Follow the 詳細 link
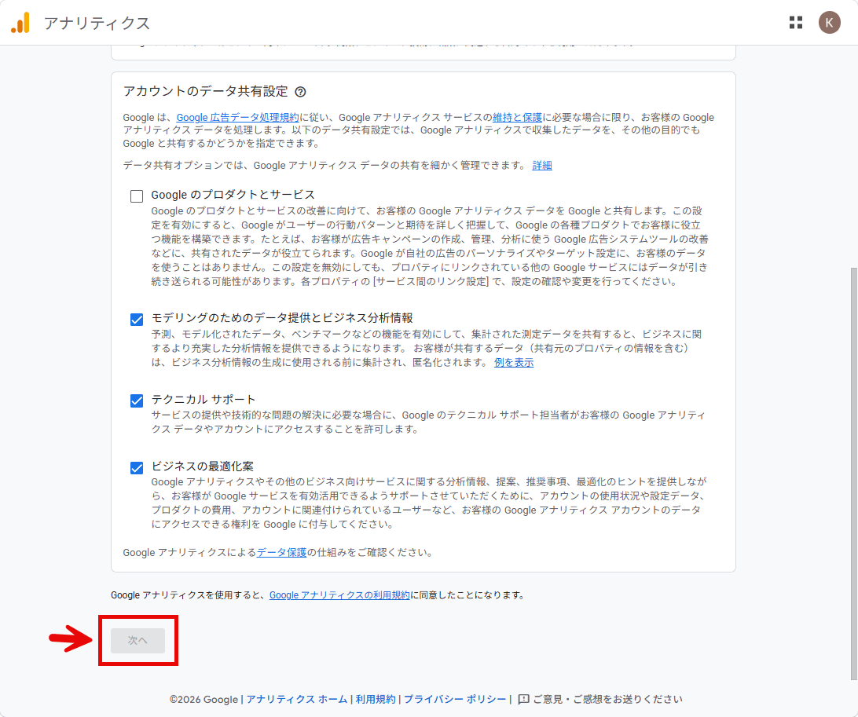The width and height of the screenshot is (858, 717). tap(541, 166)
